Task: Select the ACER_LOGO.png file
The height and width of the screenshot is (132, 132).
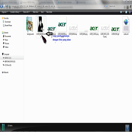Action: click(94, 30)
